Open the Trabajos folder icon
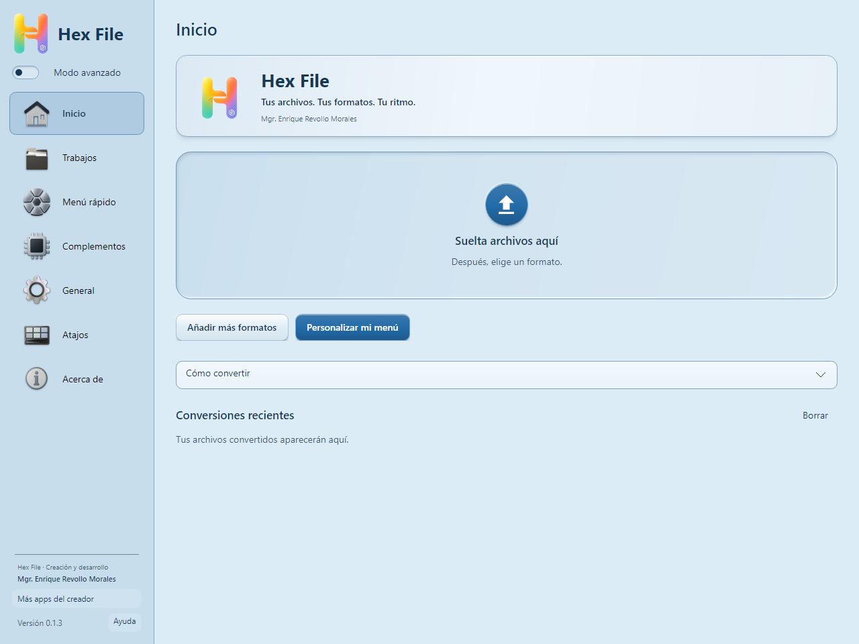Image resolution: width=859 pixels, height=644 pixels. [37, 158]
